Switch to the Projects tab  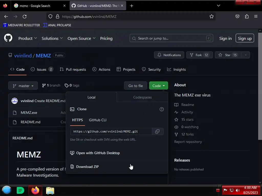pyautogui.click(x=126, y=69)
